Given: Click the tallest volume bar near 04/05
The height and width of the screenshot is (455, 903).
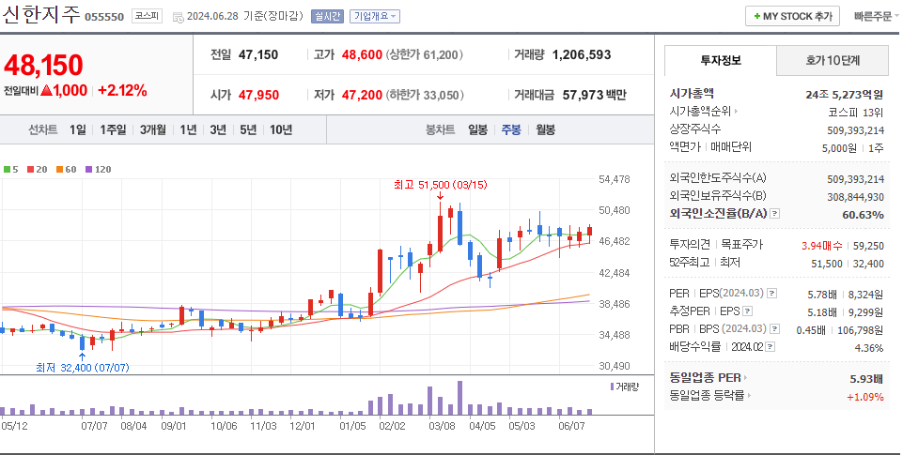Looking at the screenshot, I should [459, 398].
